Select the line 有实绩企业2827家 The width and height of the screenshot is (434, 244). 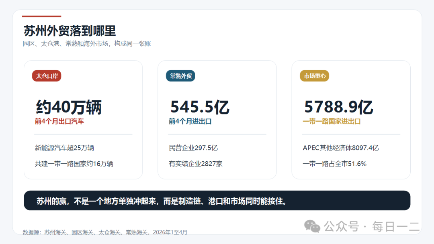pyautogui.click(x=196, y=164)
